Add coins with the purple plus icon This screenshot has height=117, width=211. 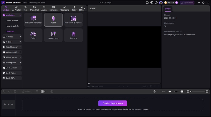coord(176,3)
